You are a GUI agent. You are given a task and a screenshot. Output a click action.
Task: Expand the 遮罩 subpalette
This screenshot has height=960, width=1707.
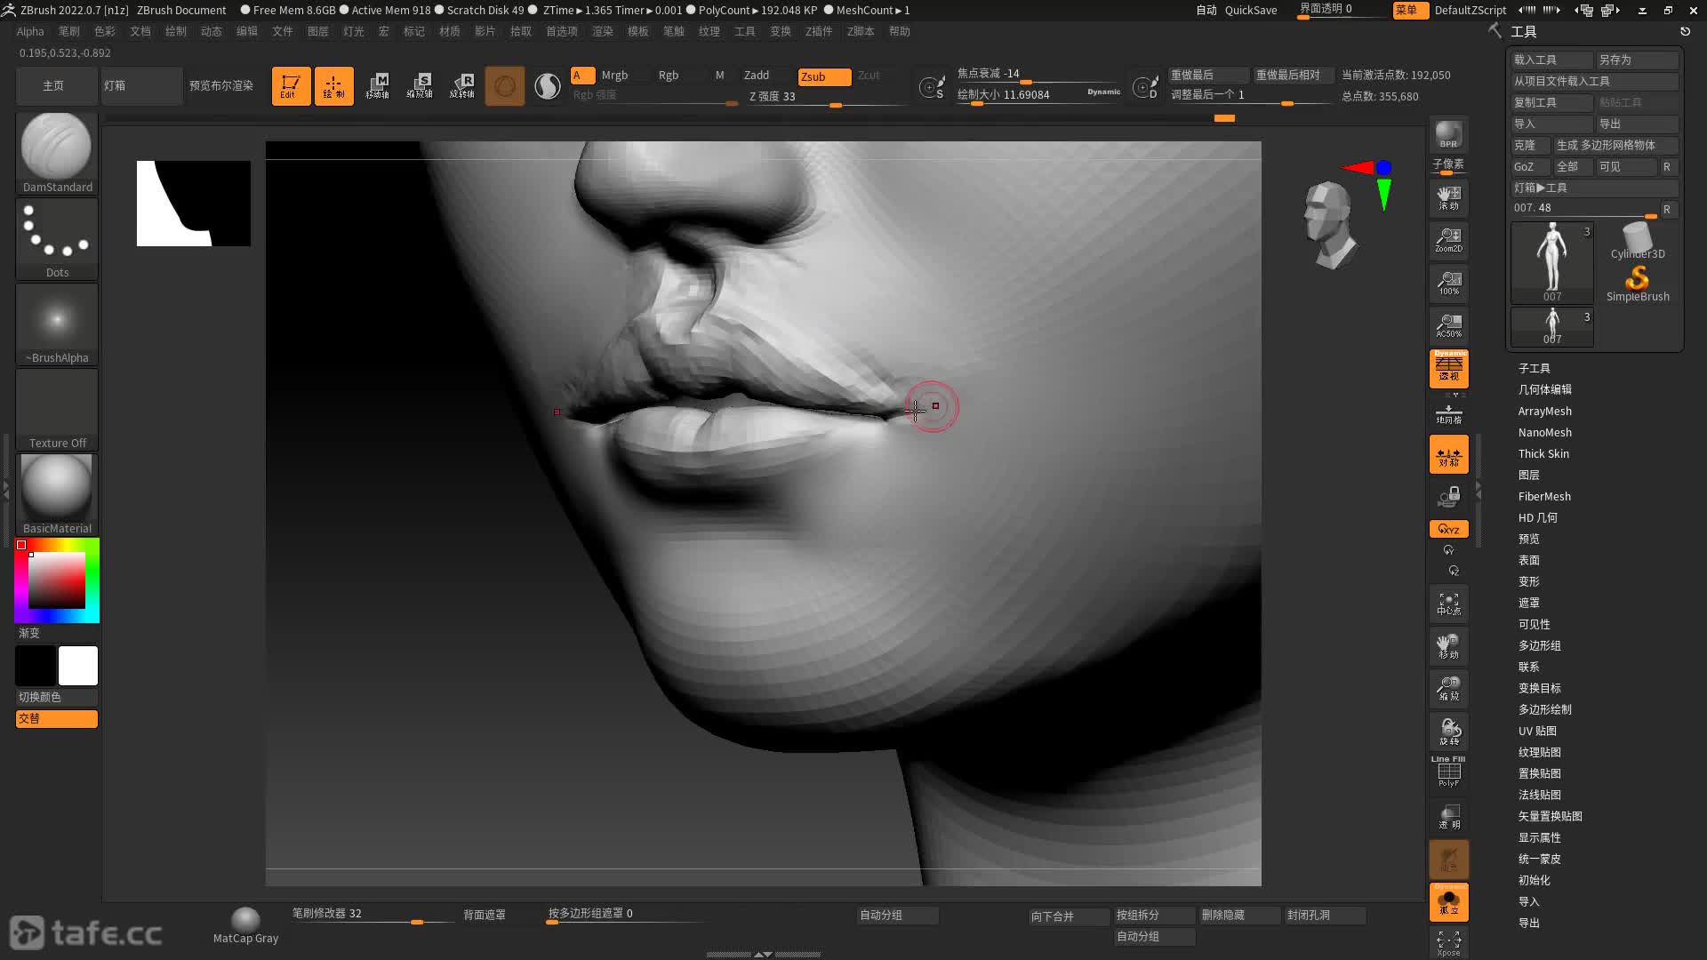coord(1529,603)
